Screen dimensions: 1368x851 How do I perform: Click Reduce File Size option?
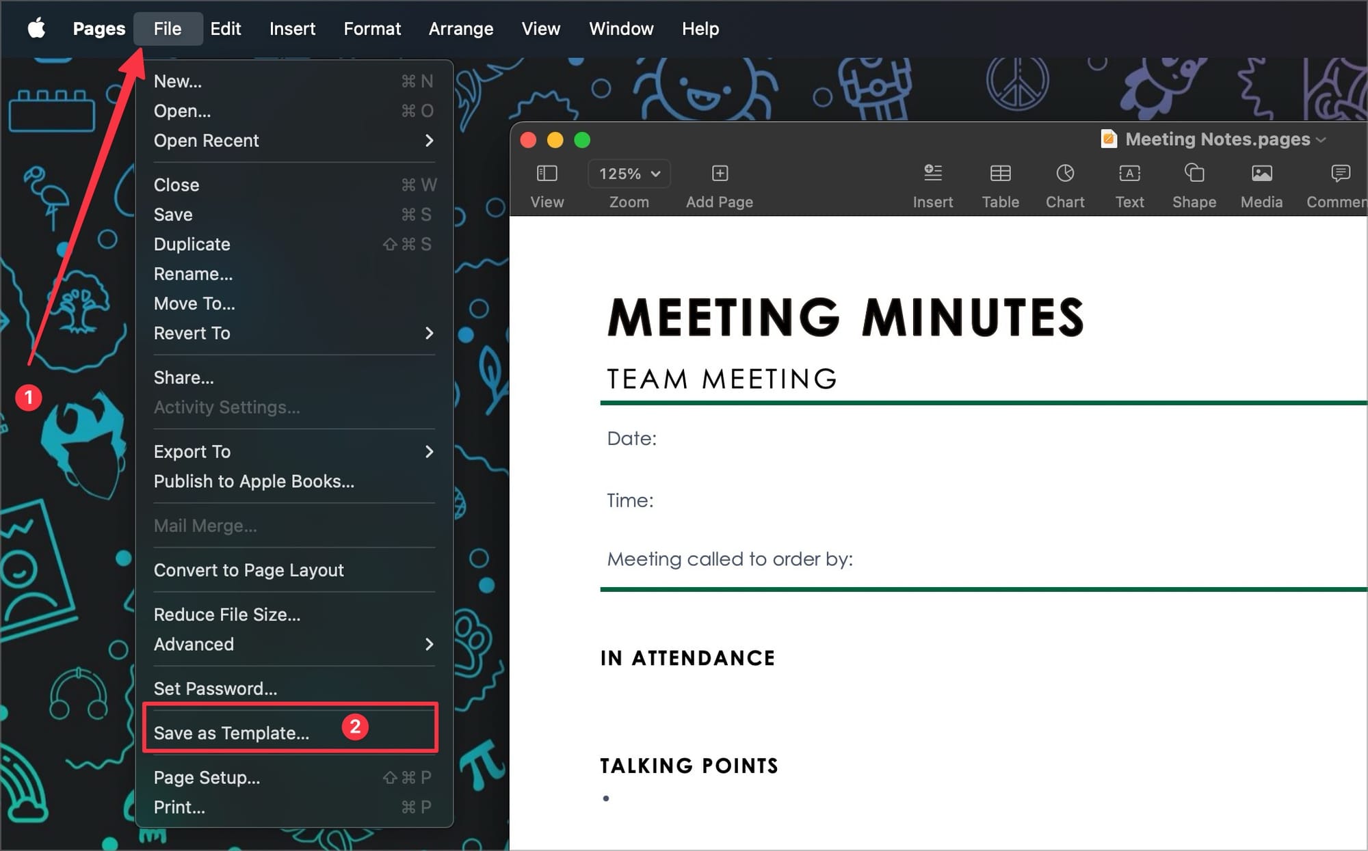point(228,614)
